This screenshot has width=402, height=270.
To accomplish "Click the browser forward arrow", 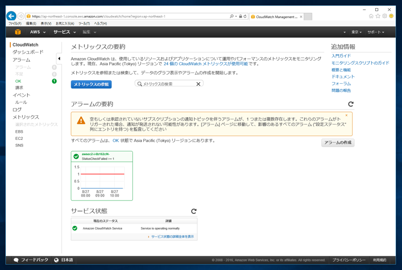I will (x=21, y=16).
